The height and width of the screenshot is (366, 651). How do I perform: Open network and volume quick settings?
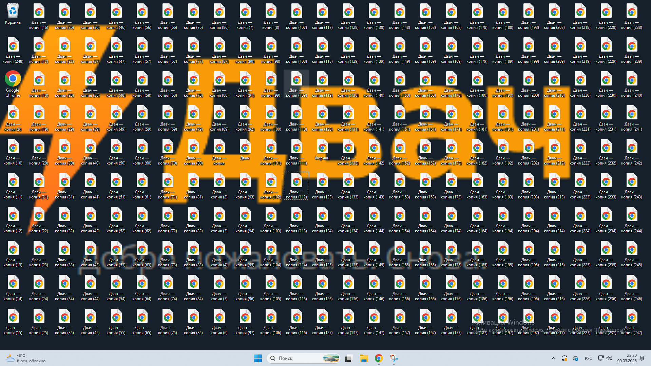pyautogui.click(x=605, y=358)
